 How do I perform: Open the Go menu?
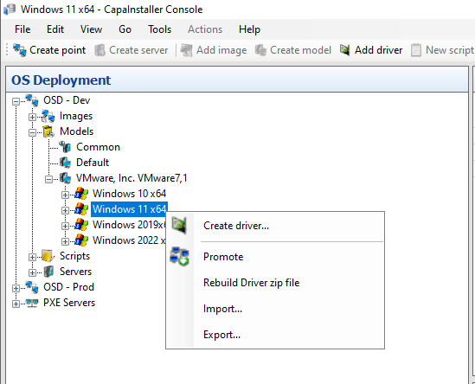[125, 29]
